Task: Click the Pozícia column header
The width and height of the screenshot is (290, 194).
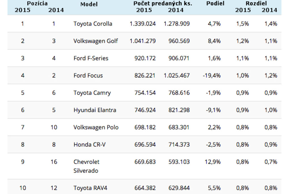Action: [x=37, y=3]
